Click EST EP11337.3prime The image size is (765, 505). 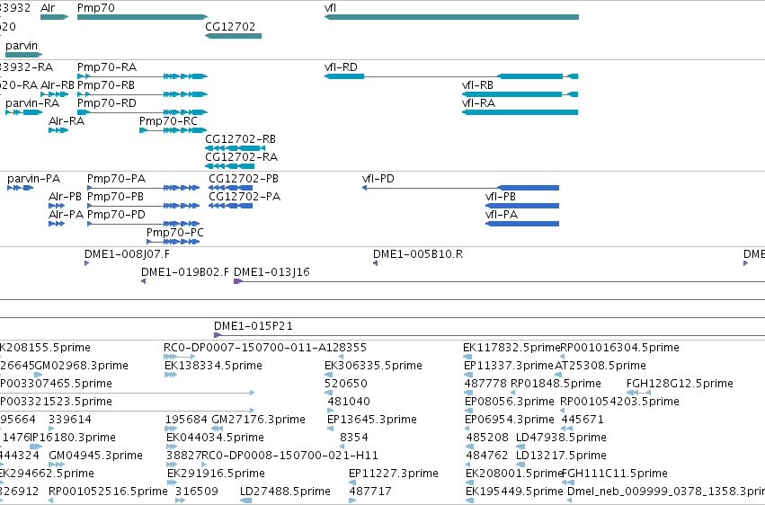[509, 366]
